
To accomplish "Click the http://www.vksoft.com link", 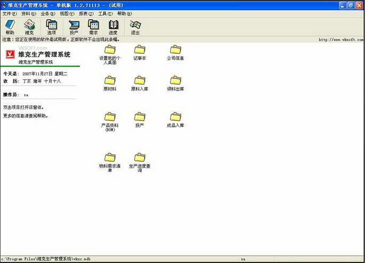I will (x=341, y=40).
